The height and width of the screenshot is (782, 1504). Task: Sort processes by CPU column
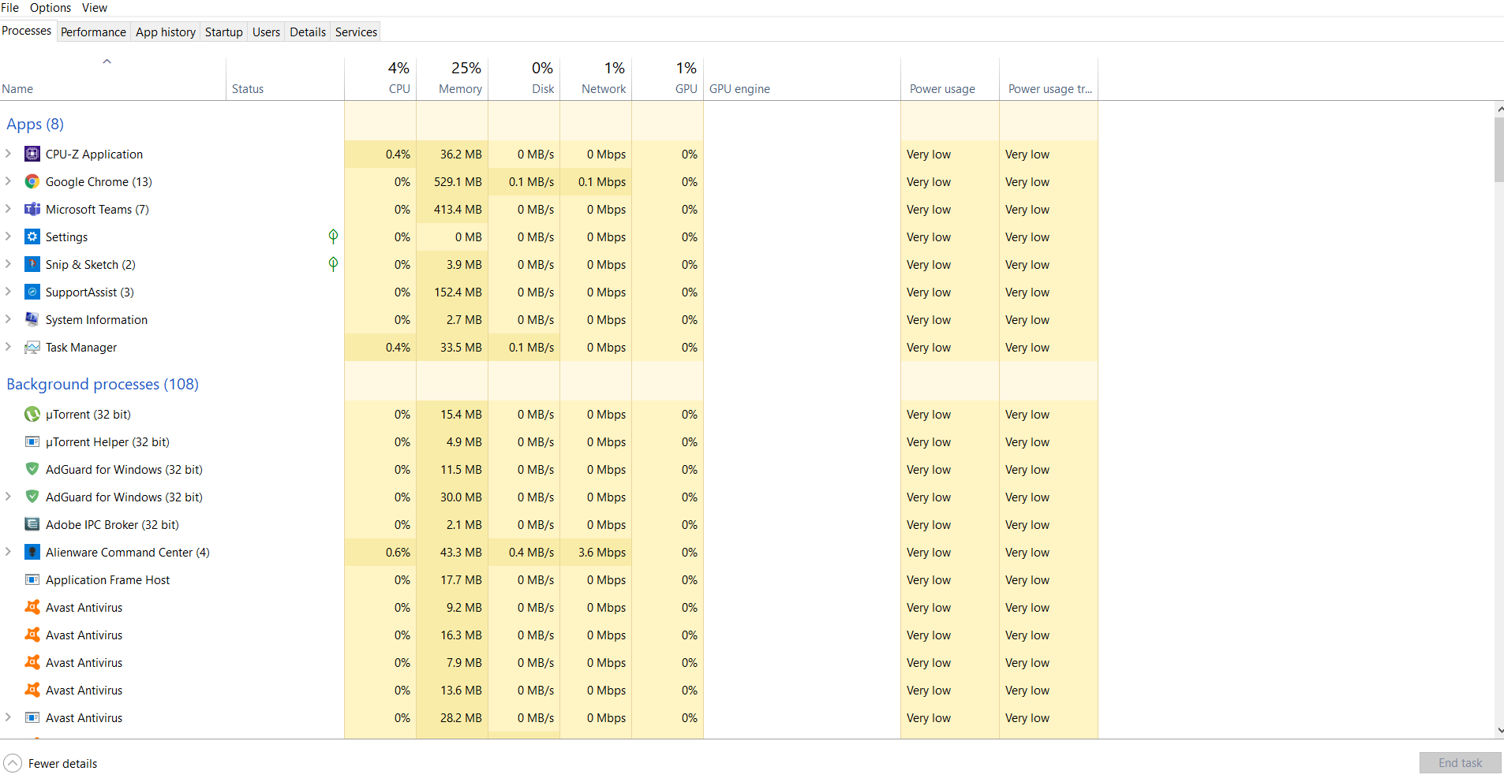[380, 78]
